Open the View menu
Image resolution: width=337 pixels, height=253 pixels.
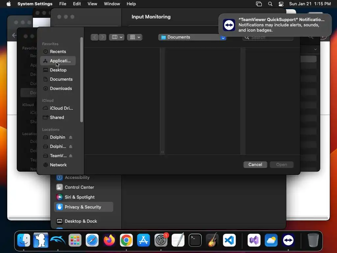tap(92, 4)
